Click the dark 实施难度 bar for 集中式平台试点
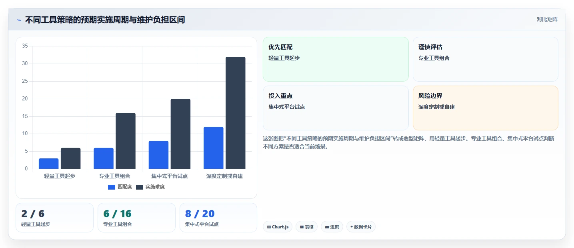 click(x=180, y=134)
